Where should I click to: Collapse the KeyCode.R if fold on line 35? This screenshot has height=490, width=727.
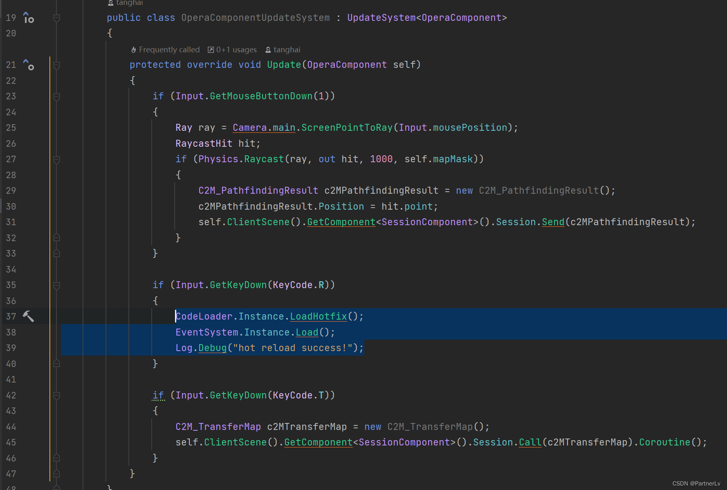(57, 285)
